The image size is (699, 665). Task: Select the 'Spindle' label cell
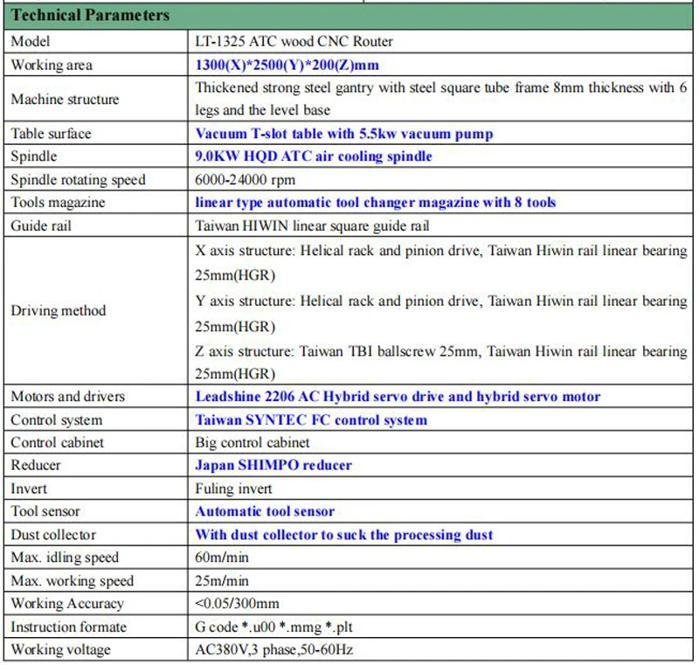pyautogui.click(x=96, y=156)
